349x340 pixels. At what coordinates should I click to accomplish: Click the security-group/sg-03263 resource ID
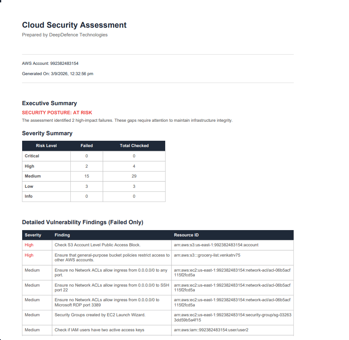(232, 317)
